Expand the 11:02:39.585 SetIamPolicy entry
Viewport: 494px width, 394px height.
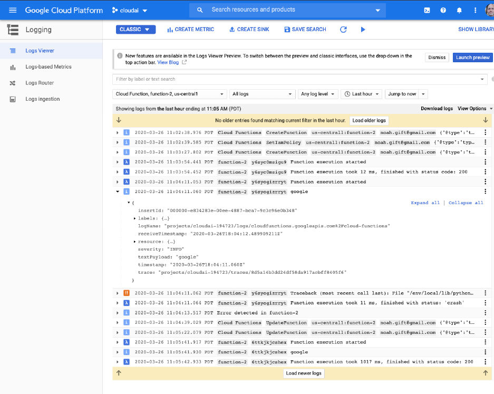118,142
